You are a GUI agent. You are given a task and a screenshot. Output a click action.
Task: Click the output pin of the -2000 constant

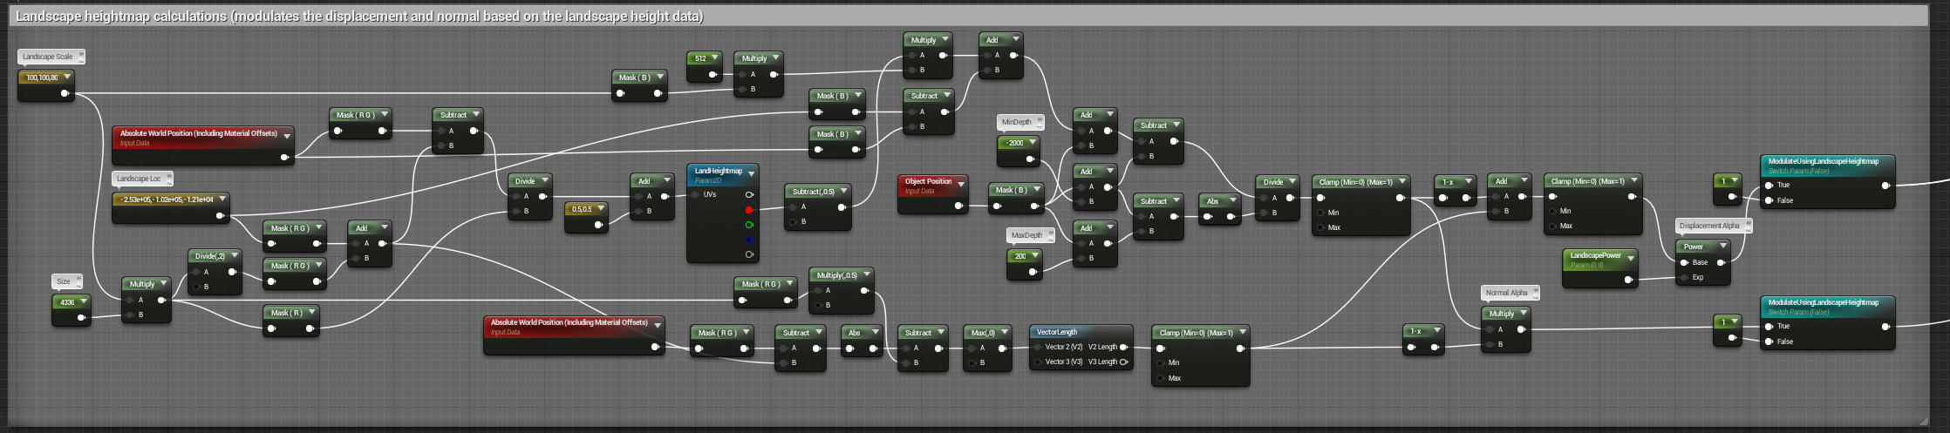point(1030,159)
